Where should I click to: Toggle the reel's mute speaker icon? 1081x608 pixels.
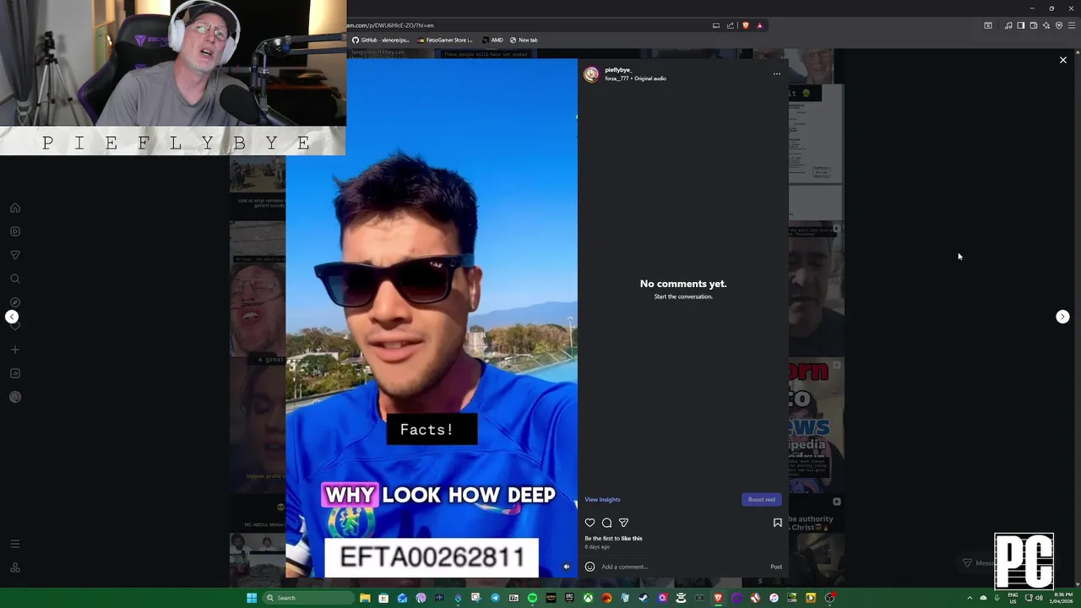coord(567,567)
